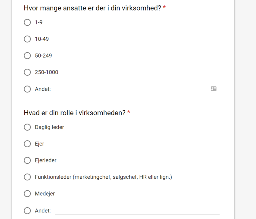Click the Andet text field for role

(137, 211)
